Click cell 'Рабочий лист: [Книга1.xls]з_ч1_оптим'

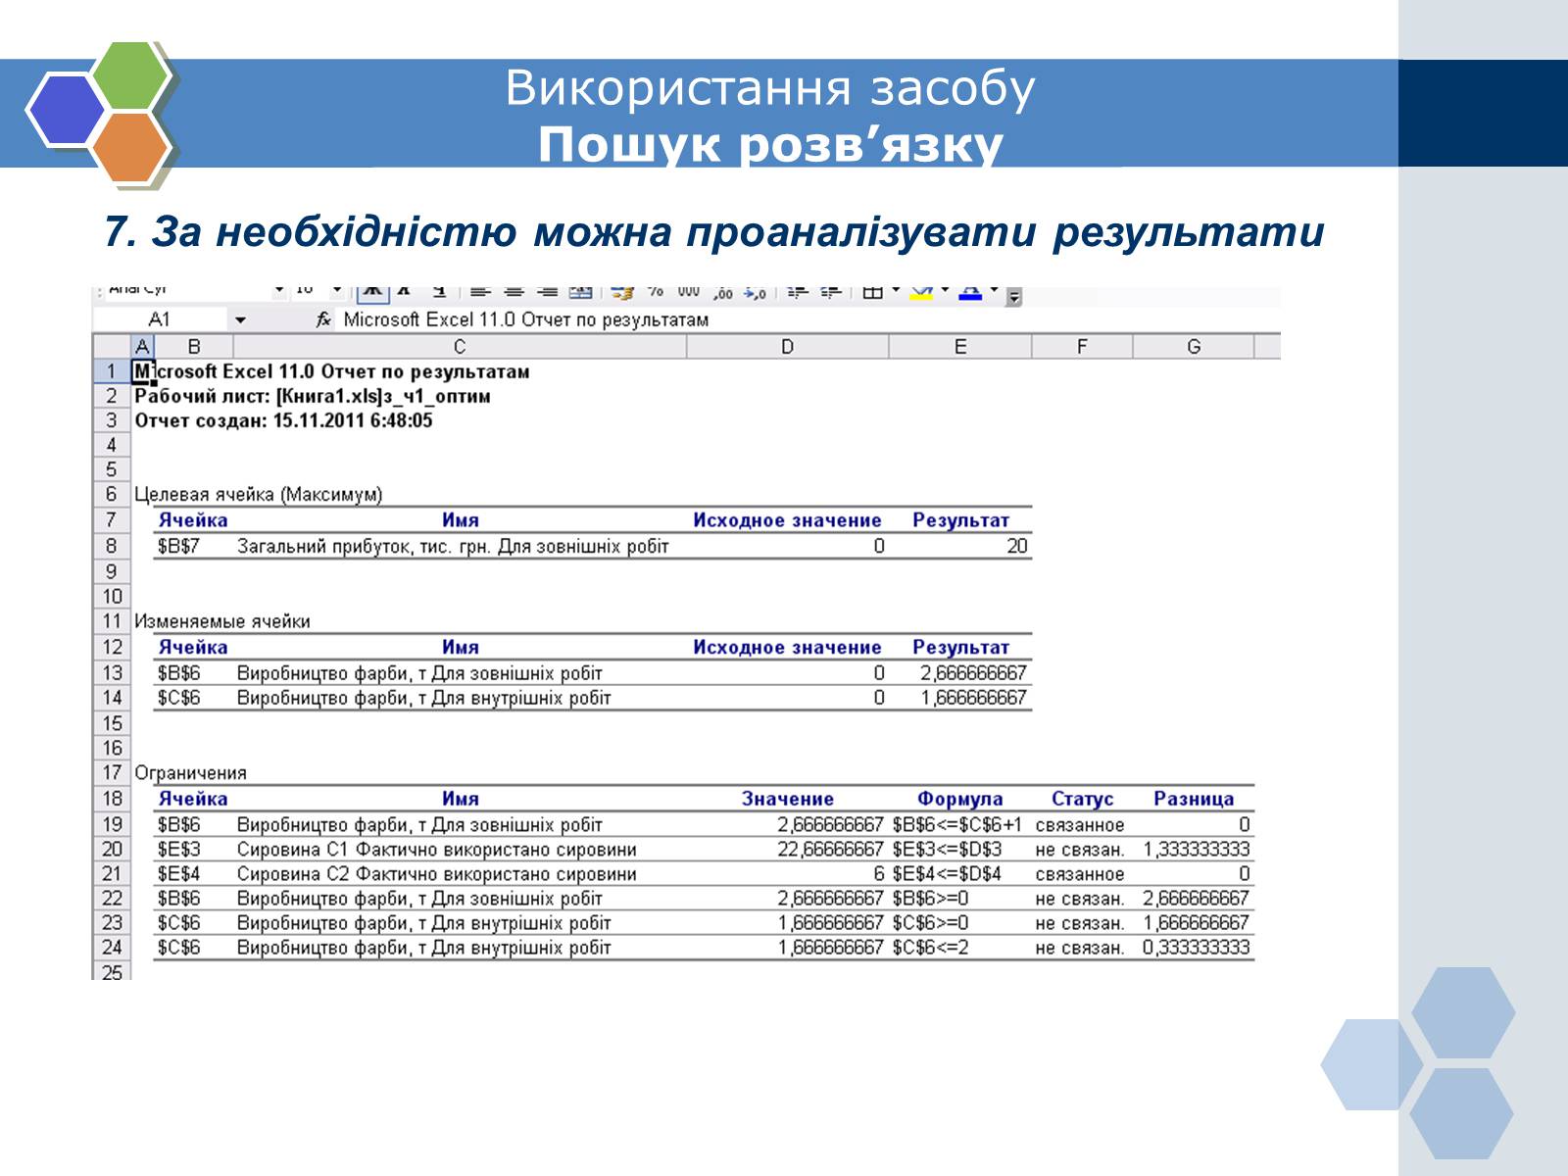pos(313,396)
